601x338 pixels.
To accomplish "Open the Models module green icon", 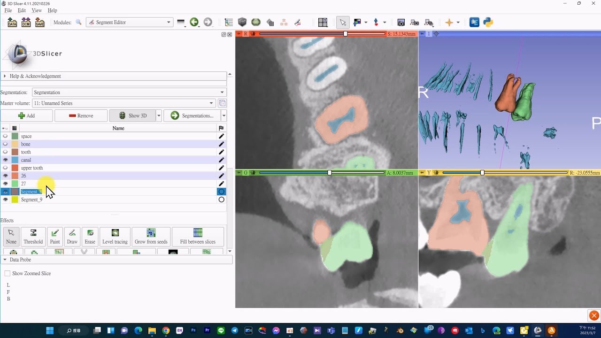I will 256,22.
